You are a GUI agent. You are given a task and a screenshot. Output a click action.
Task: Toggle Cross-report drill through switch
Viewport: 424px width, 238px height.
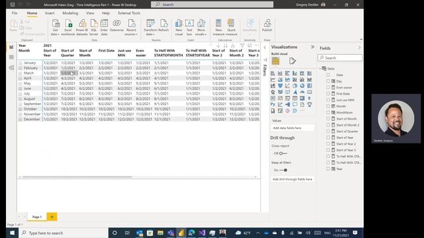click(x=283, y=153)
